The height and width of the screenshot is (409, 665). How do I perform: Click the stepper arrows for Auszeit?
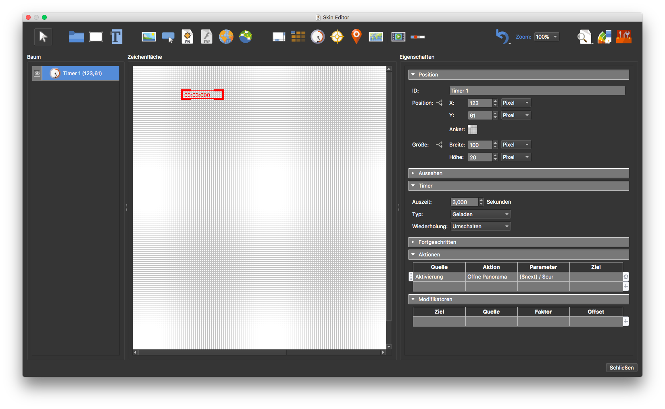[481, 202]
